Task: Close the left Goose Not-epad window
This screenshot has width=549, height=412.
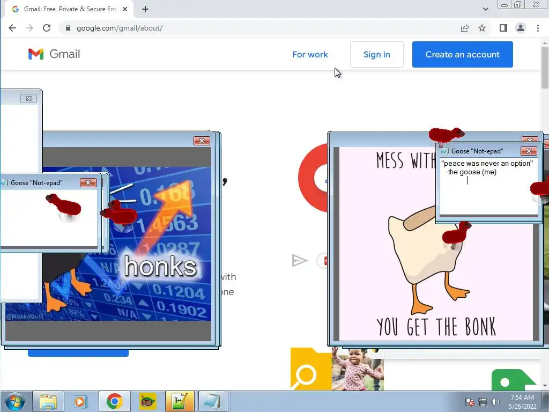Action: click(88, 182)
